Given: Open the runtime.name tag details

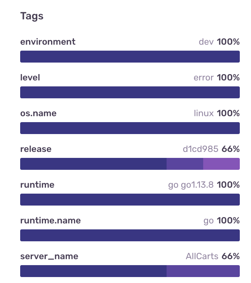Looking at the screenshot, I should pos(50,220).
